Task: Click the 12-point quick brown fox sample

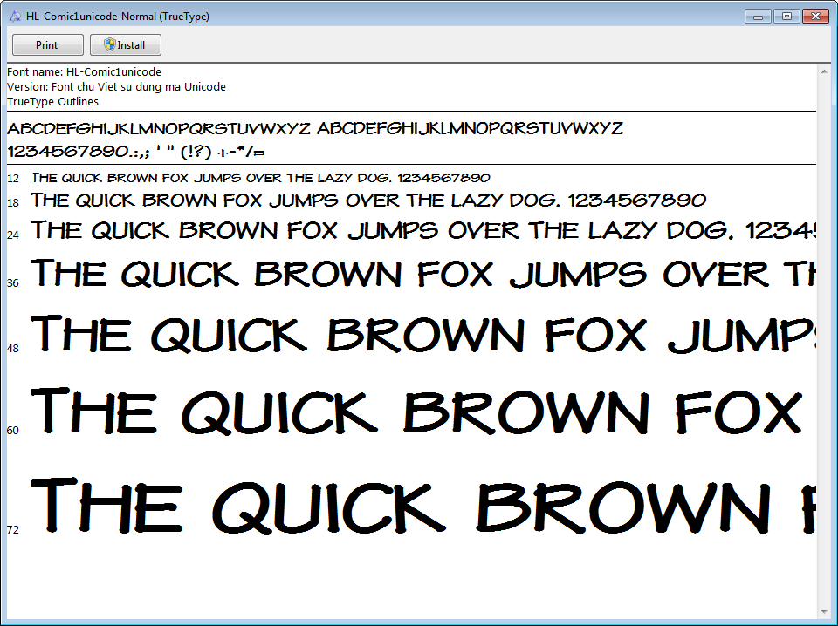Action: 261,178
